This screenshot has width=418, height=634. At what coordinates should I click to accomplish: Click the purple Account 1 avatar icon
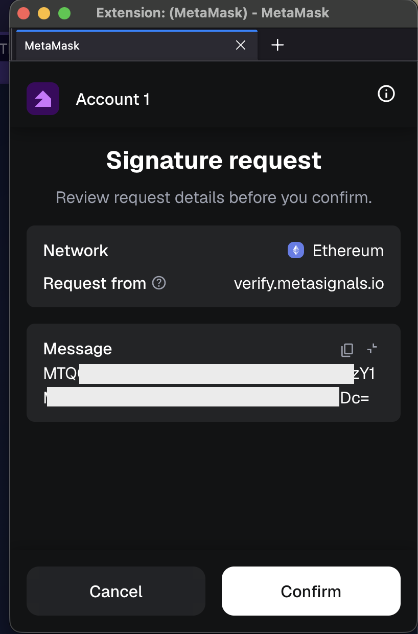coord(43,99)
